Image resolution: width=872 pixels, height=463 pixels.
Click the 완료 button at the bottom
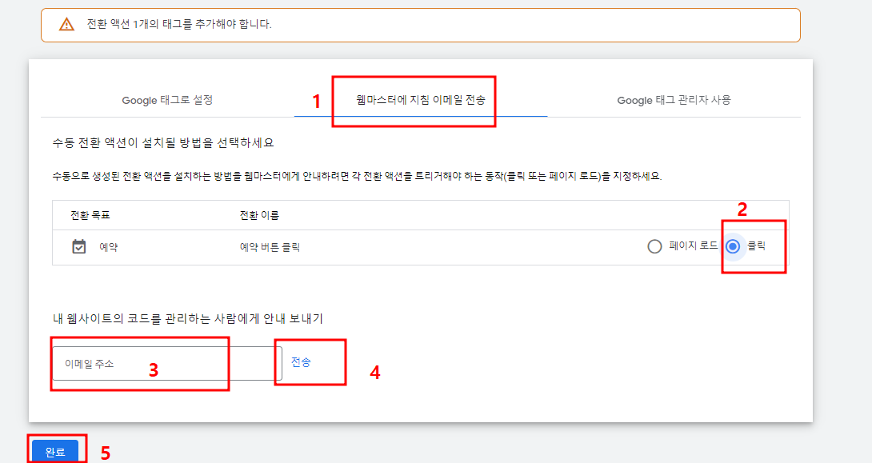point(56,450)
